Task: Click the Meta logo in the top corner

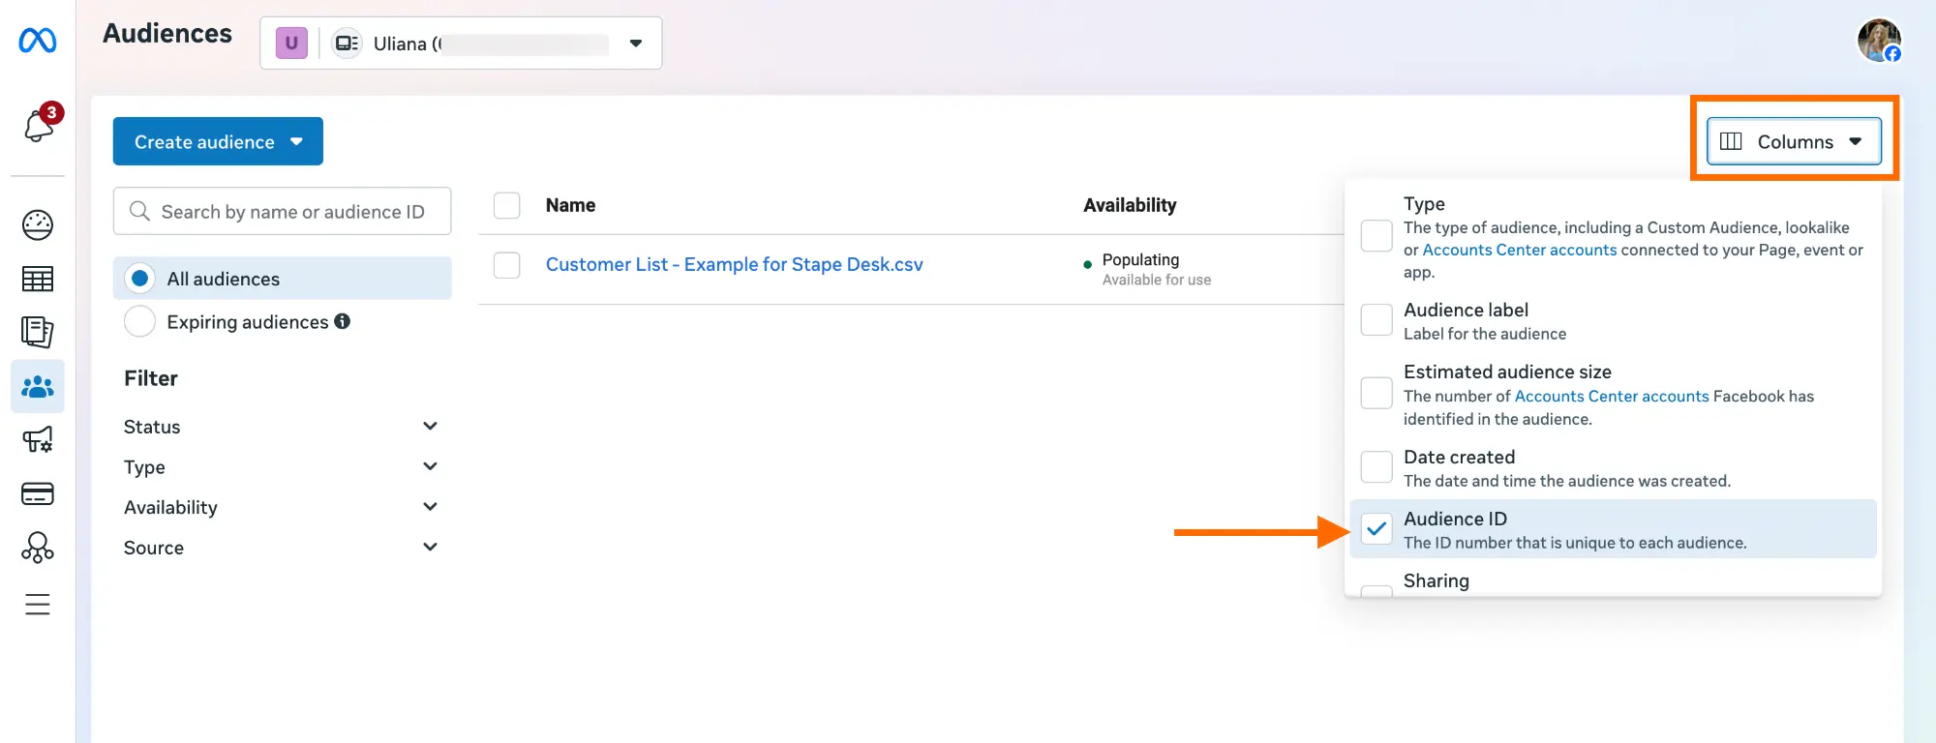Action: point(37,41)
